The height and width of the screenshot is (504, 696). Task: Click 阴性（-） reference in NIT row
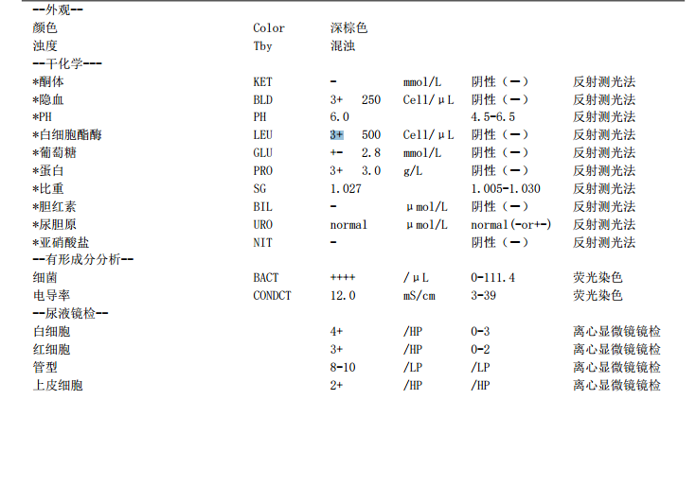click(x=500, y=242)
